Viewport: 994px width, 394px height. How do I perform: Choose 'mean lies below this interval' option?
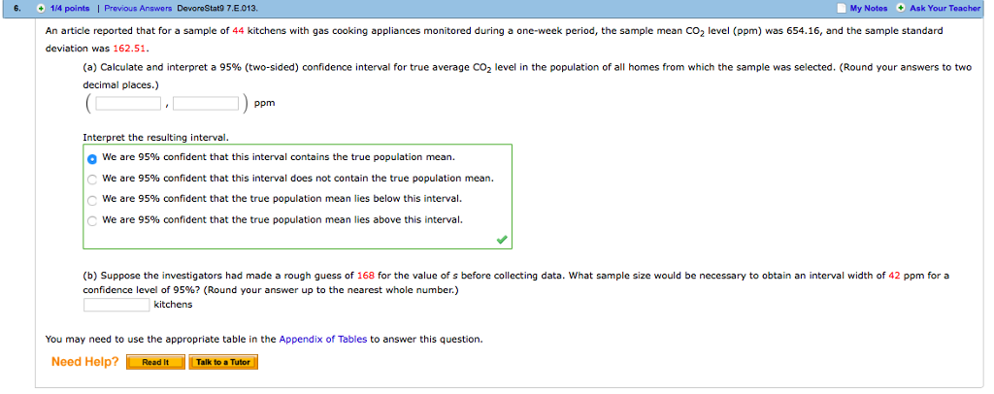[x=92, y=199]
